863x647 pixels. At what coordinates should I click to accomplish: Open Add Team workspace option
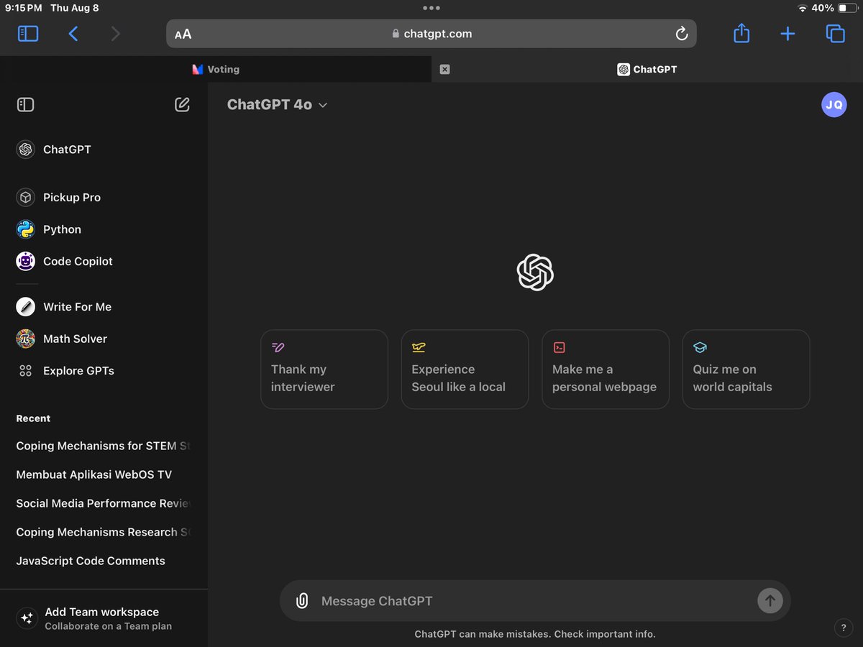[x=104, y=618]
